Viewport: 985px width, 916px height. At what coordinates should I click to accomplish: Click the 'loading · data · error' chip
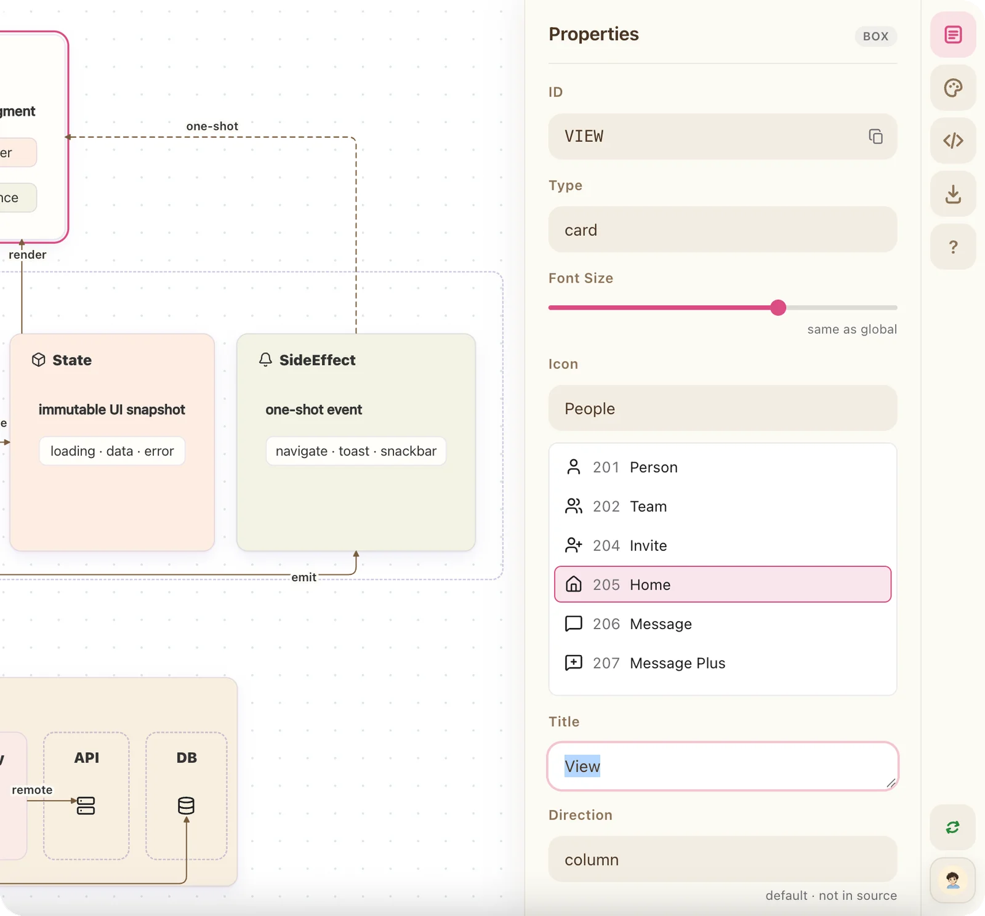pos(112,451)
